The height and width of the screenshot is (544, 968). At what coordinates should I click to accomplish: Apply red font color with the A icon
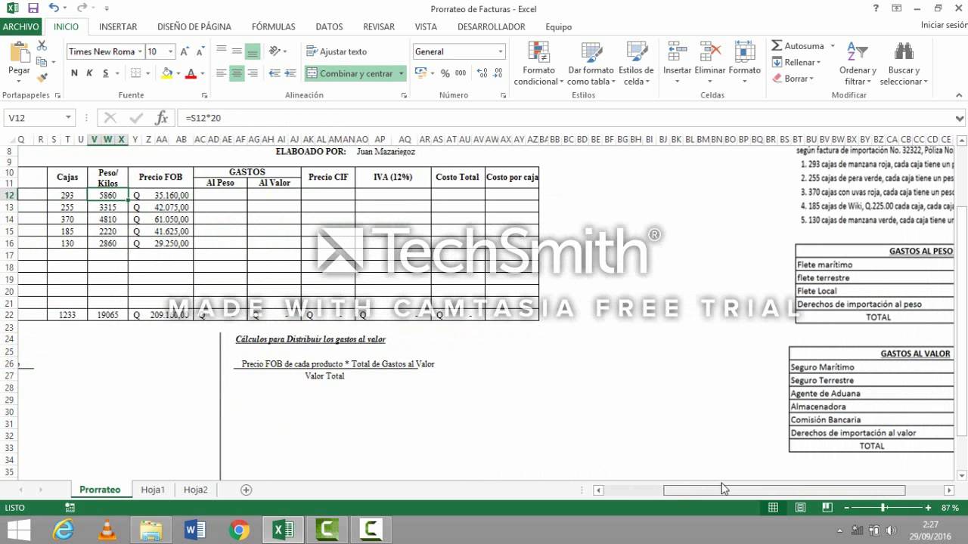coord(191,73)
